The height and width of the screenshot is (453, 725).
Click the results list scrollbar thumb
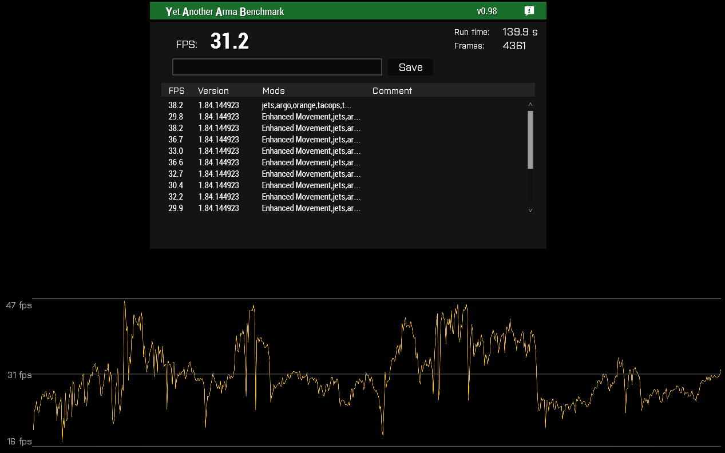tap(530, 140)
